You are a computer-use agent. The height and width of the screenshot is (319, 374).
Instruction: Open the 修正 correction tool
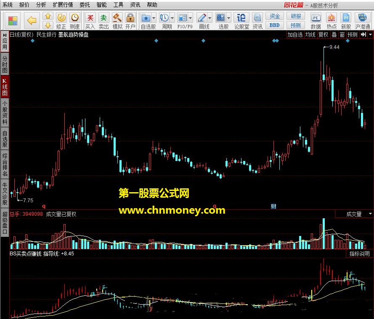[x=61, y=21]
